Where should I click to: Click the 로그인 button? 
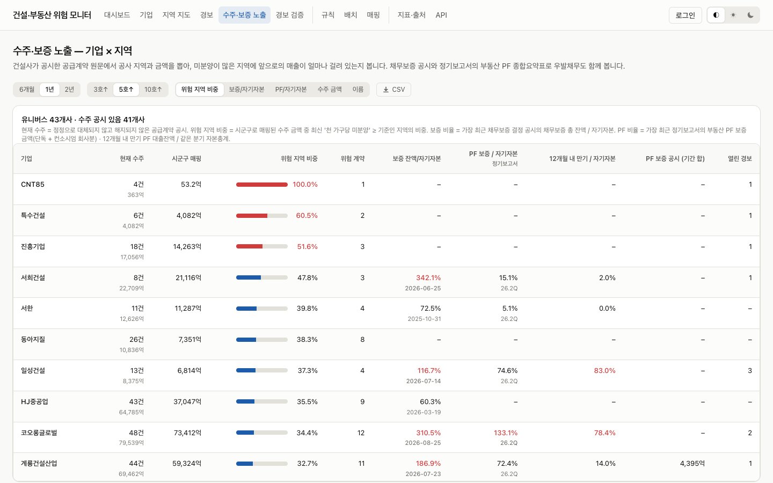pyautogui.click(x=685, y=15)
